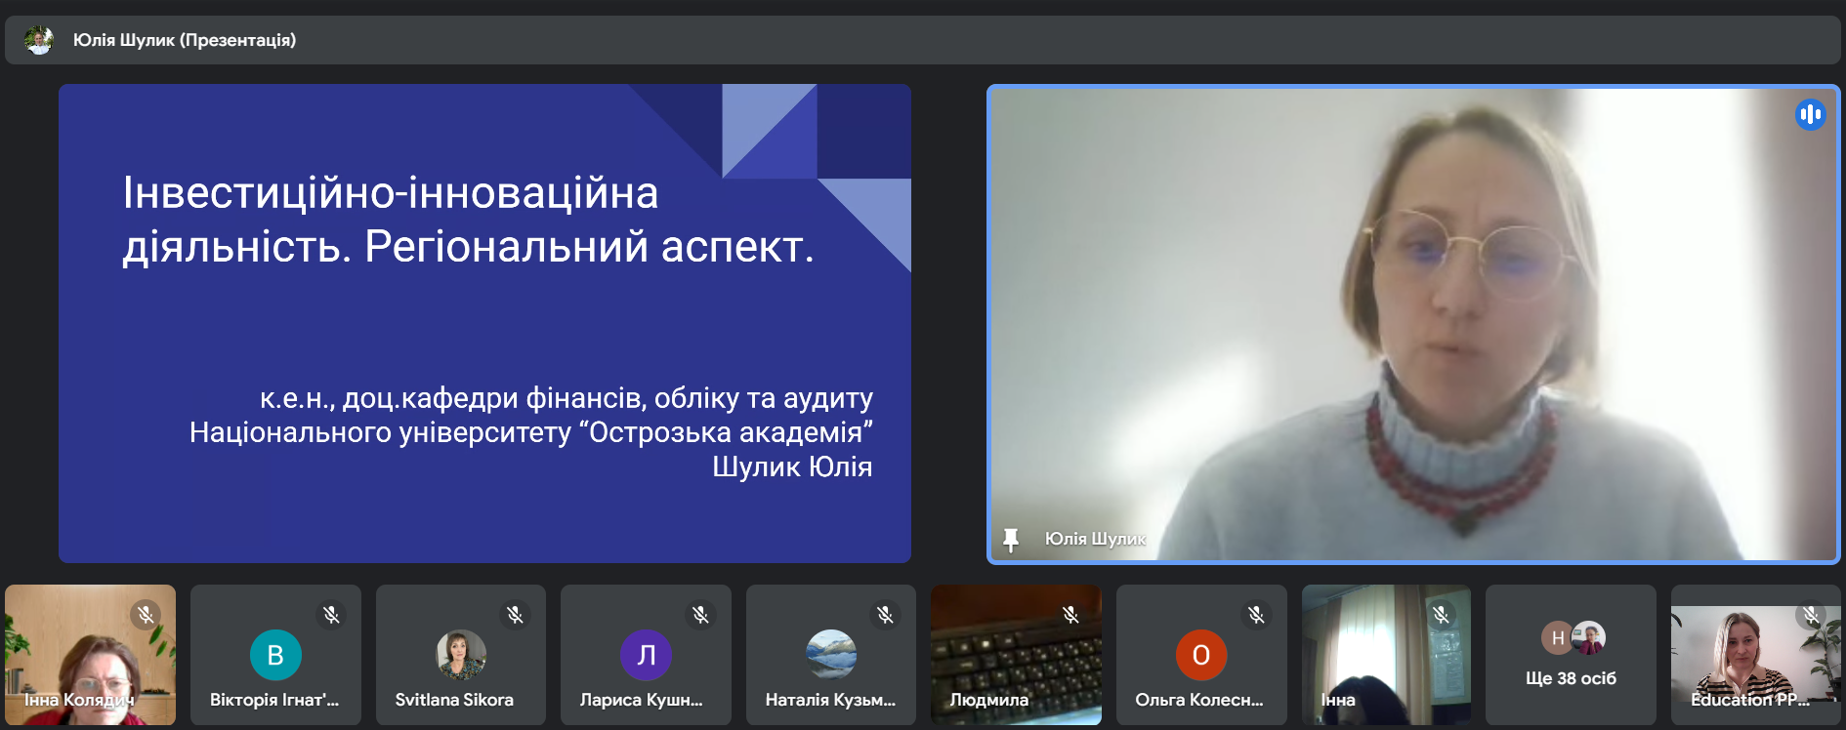Click the muted mic icon on Вікторія Ігнат's tile
This screenshot has height=730, width=1846.
pyautogui.click(x=331, y=615)
